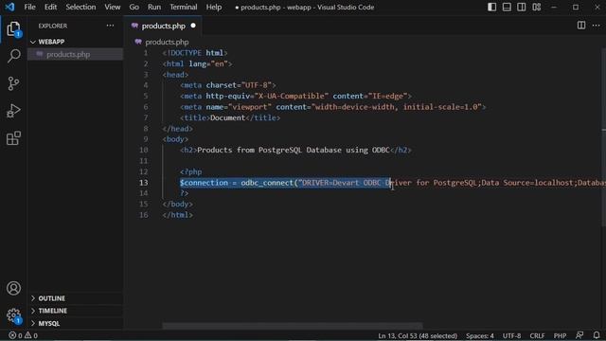Click line number 10 in gutter
The height and width of the screenshot is (341, 606).
coord(143,150)
